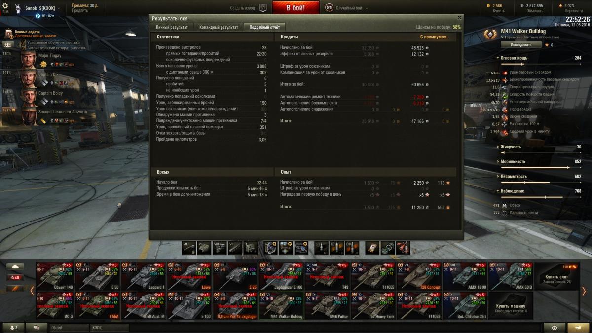Open the create platoon shield icon

point(263,8)
